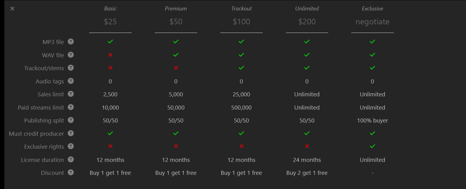The width and height of the screenshot is (466, 189).
Task: Choose the Premium license column header
Action: point(176,9)
